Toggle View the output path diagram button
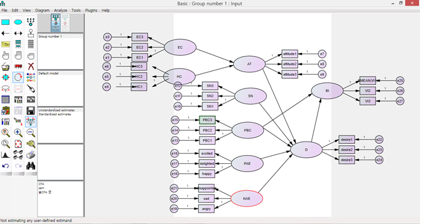The width and height of the screenshot is (423, 224). point(65,23)
